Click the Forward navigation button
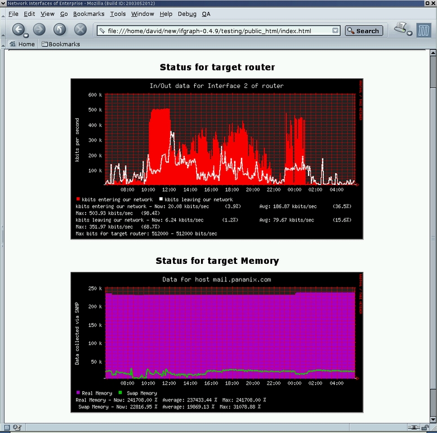Screen dimensions: 437x433 [x=39, y=29]
